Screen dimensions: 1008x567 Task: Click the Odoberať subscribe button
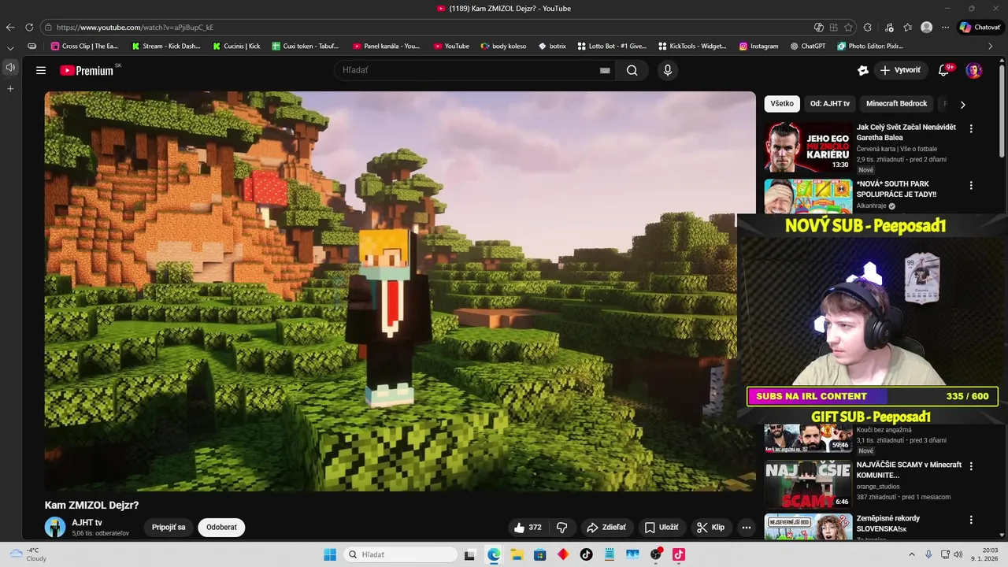click(221, 528)
